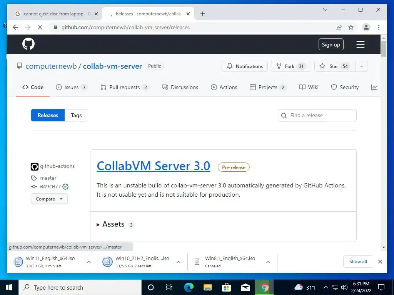Bookmark this page with the star icon
Viewport: 394px width, 295px height.
point(351,27)
